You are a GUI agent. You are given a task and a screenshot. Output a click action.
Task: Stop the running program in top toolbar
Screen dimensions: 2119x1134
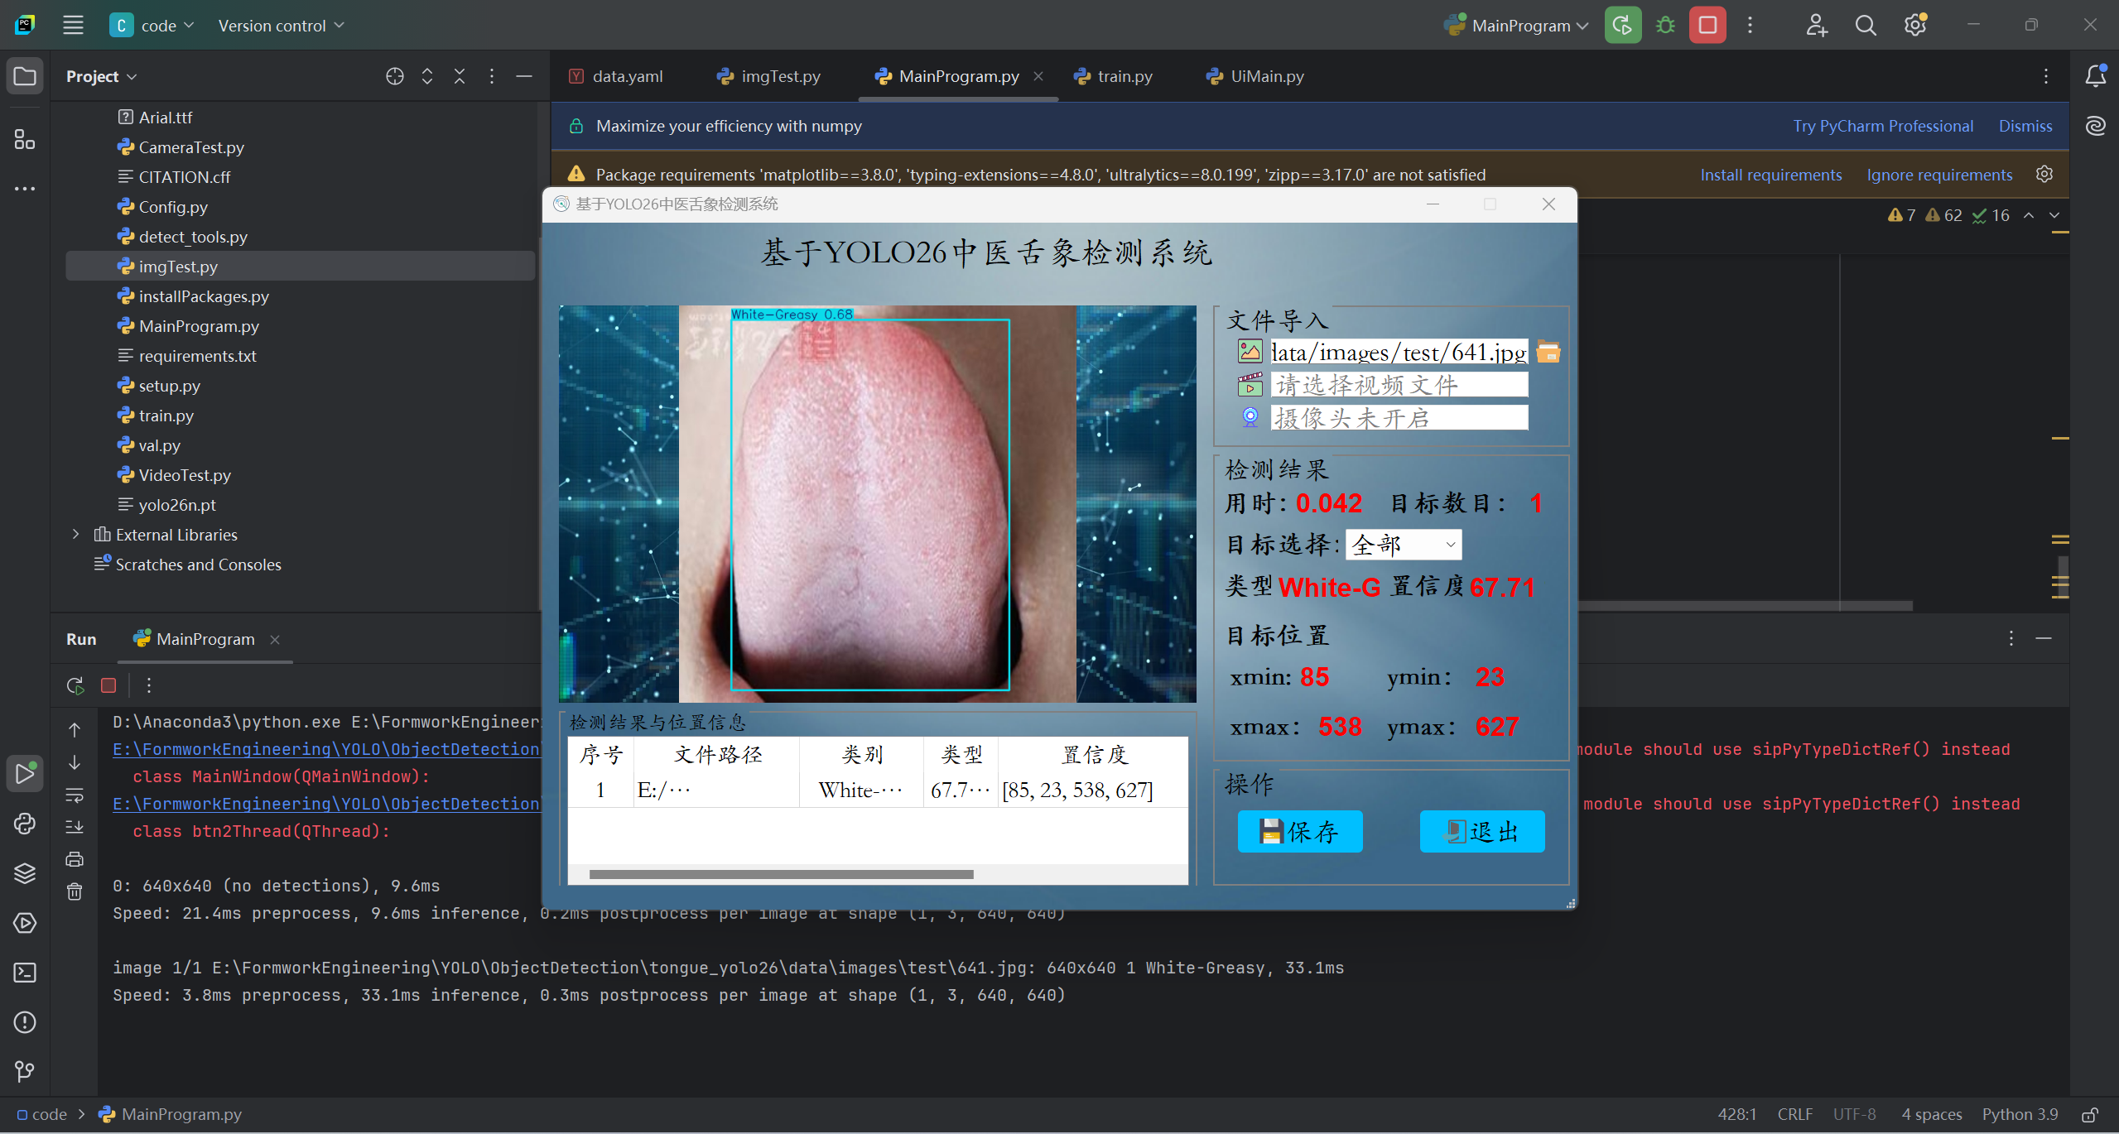coord(1707,25)
